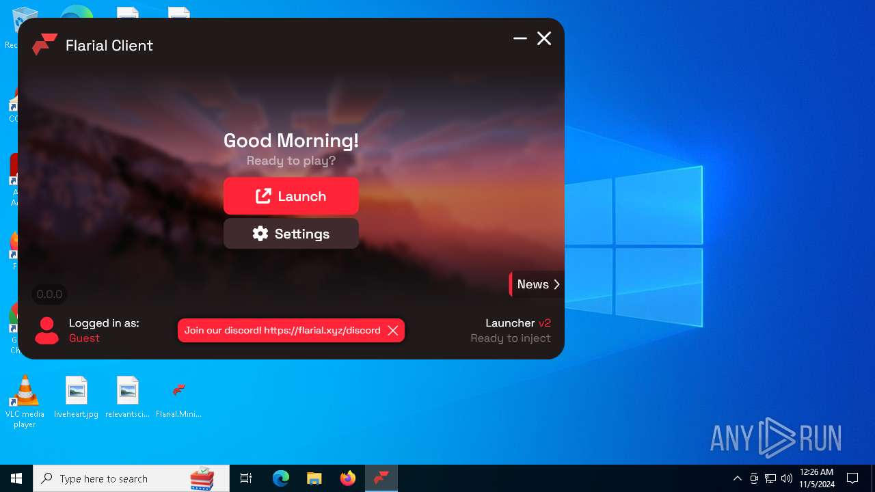This screenshot has width=875, height=492.
Task: Open VLC media player desktop shortcut
Action: click(x=25, y=402)
